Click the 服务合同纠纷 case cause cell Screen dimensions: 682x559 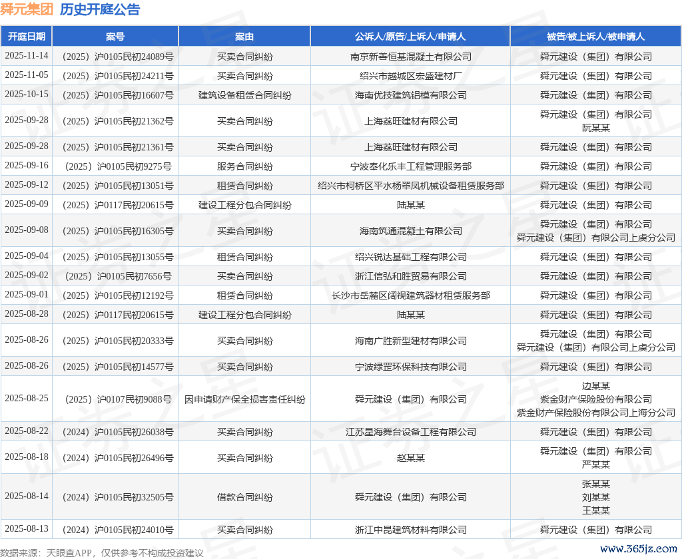244,166
